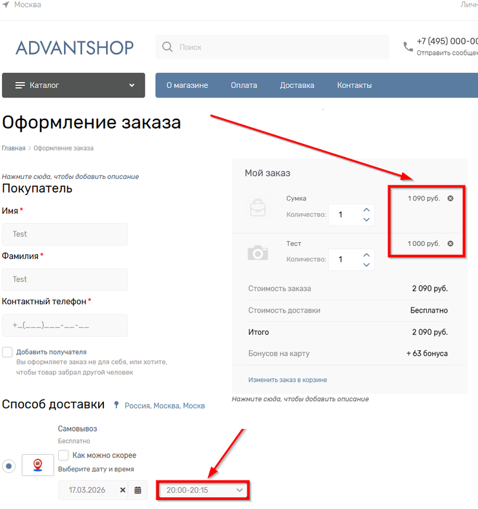This screenshot has width=478, height=509.
Task: Open the Оплата menu item
Action: click(244, 85)
